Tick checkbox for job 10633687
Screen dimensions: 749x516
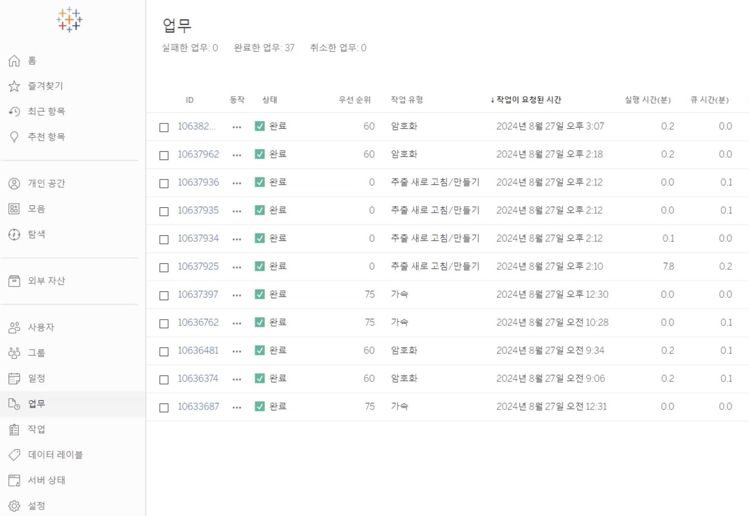pos(164,408)
